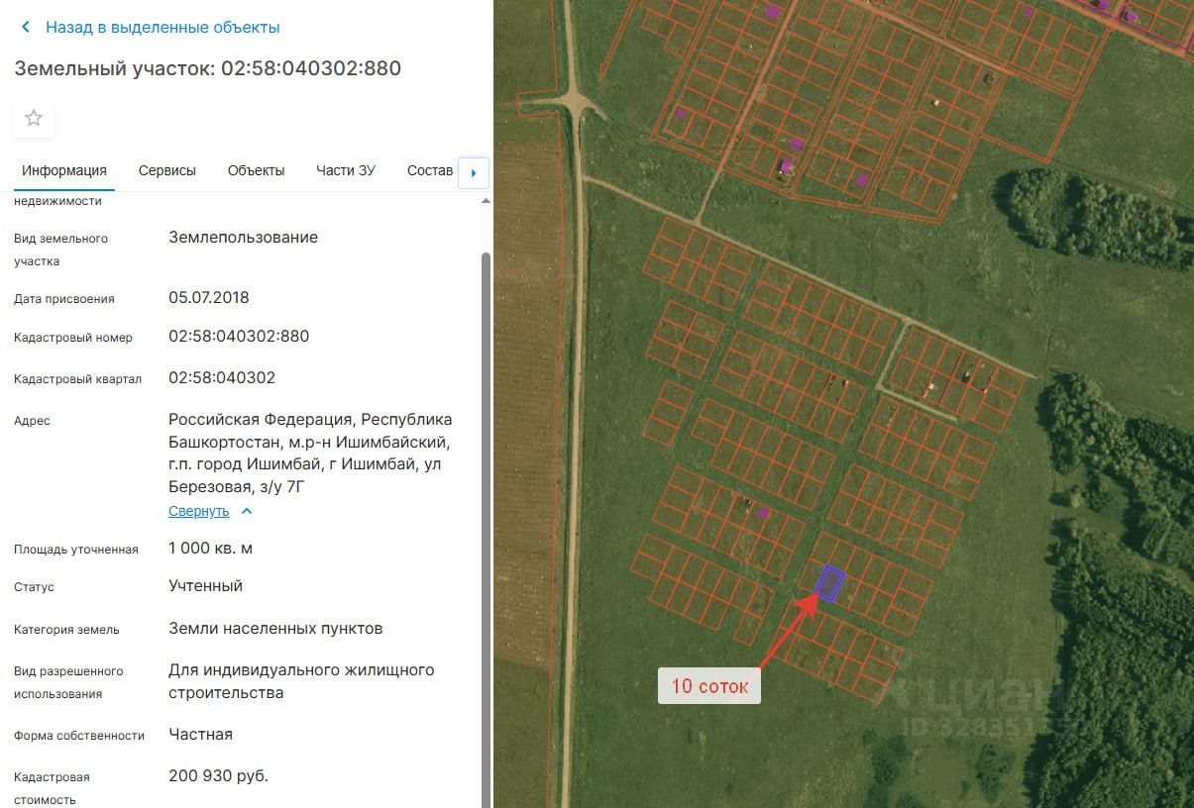Switch to the Информация tab

click(64, 170)
